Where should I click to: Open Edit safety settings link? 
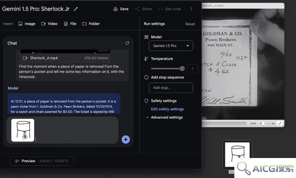click(x=167, y=109)
